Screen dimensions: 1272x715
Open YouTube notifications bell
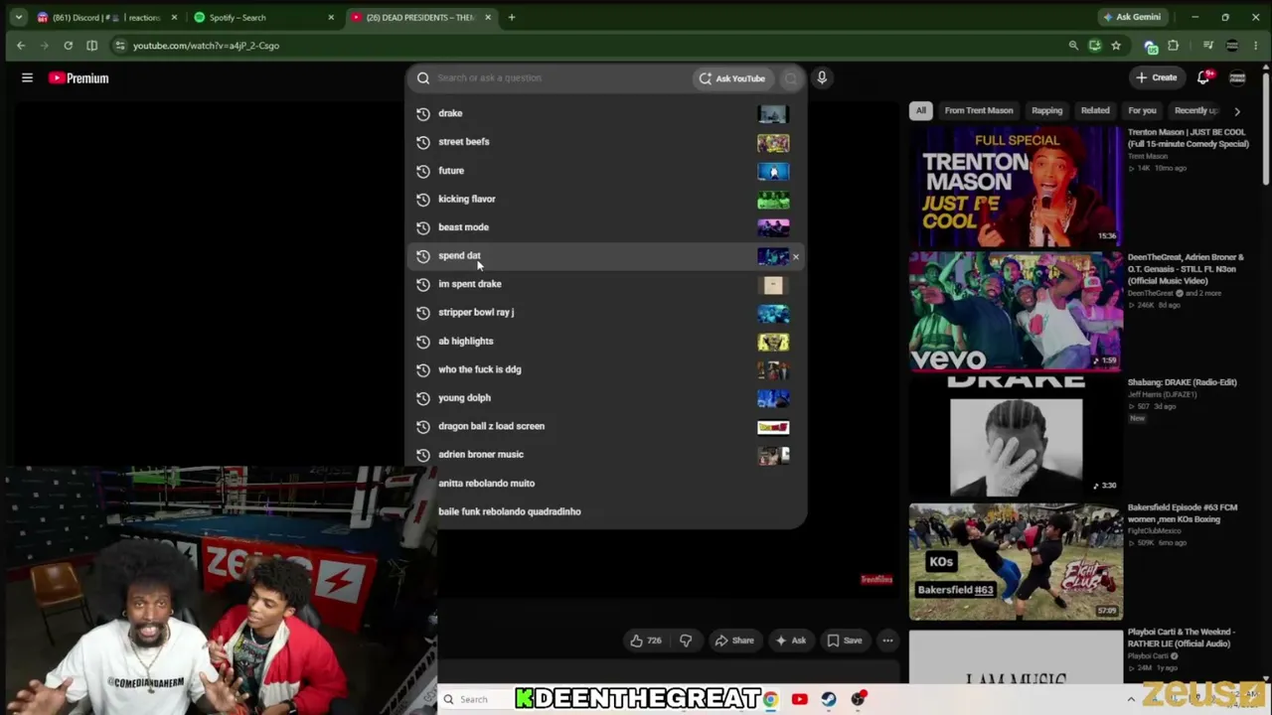tap(1203, 77)
